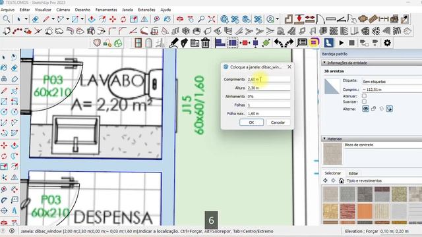Pick the Pencil line tool in left toolbar

click(x=4, y=91)
